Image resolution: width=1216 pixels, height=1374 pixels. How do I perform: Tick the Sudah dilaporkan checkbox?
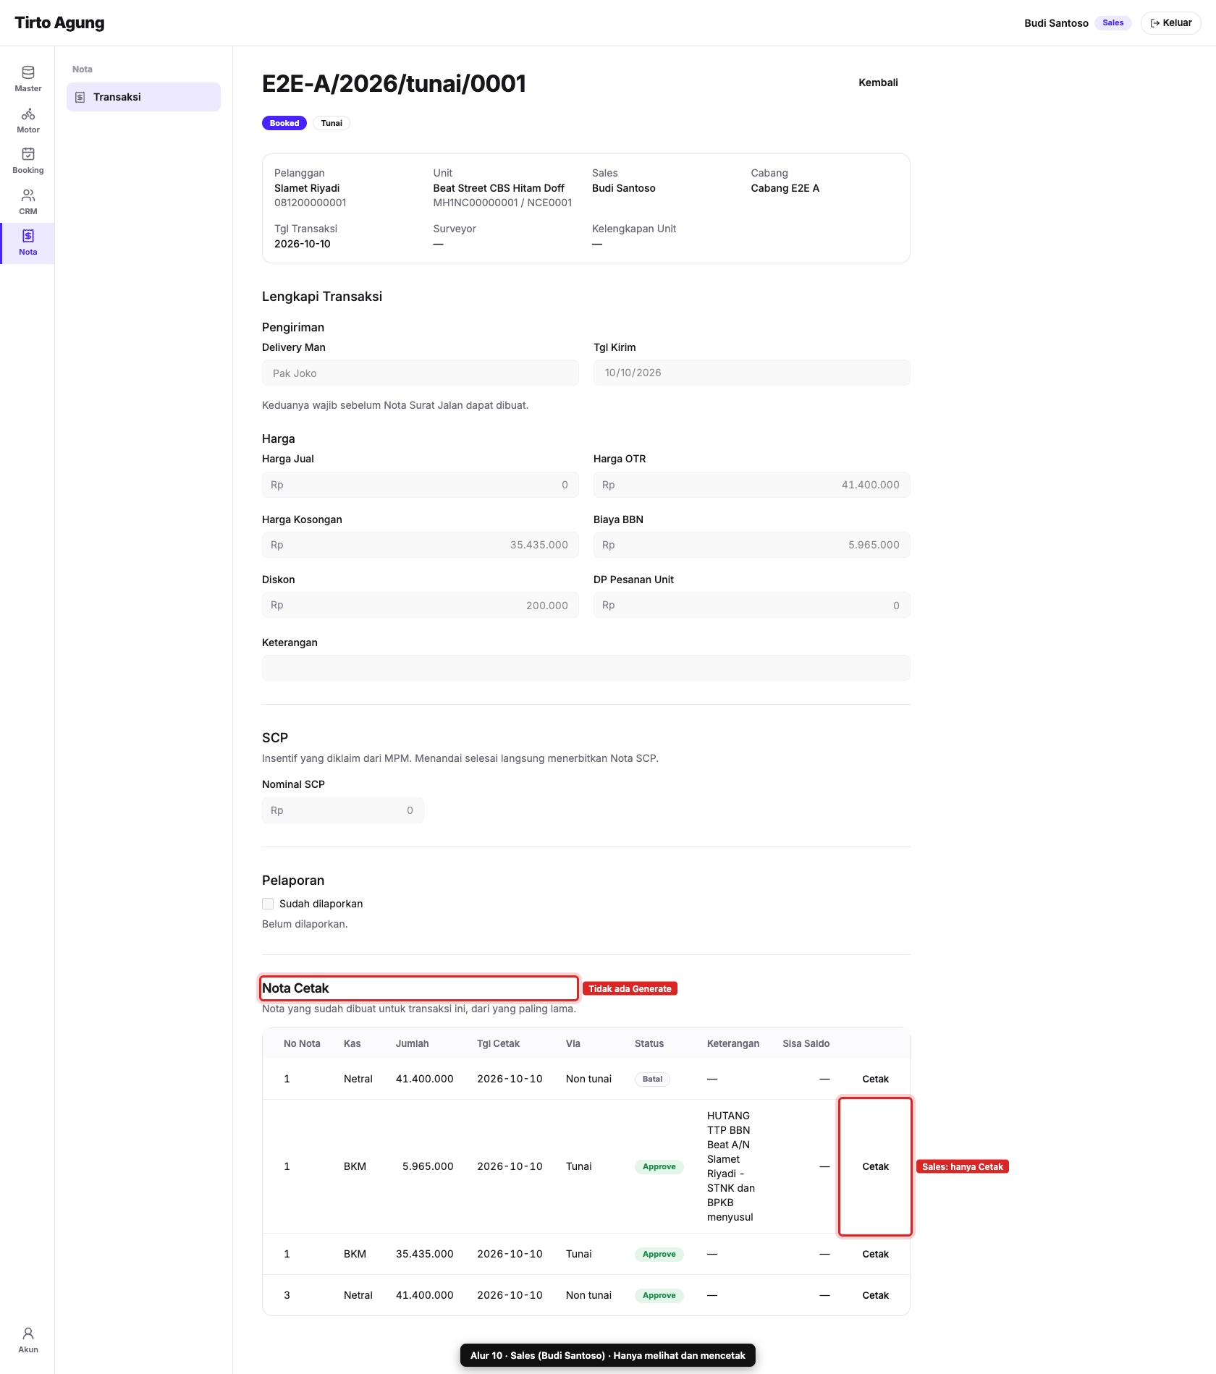click(268, 904)
